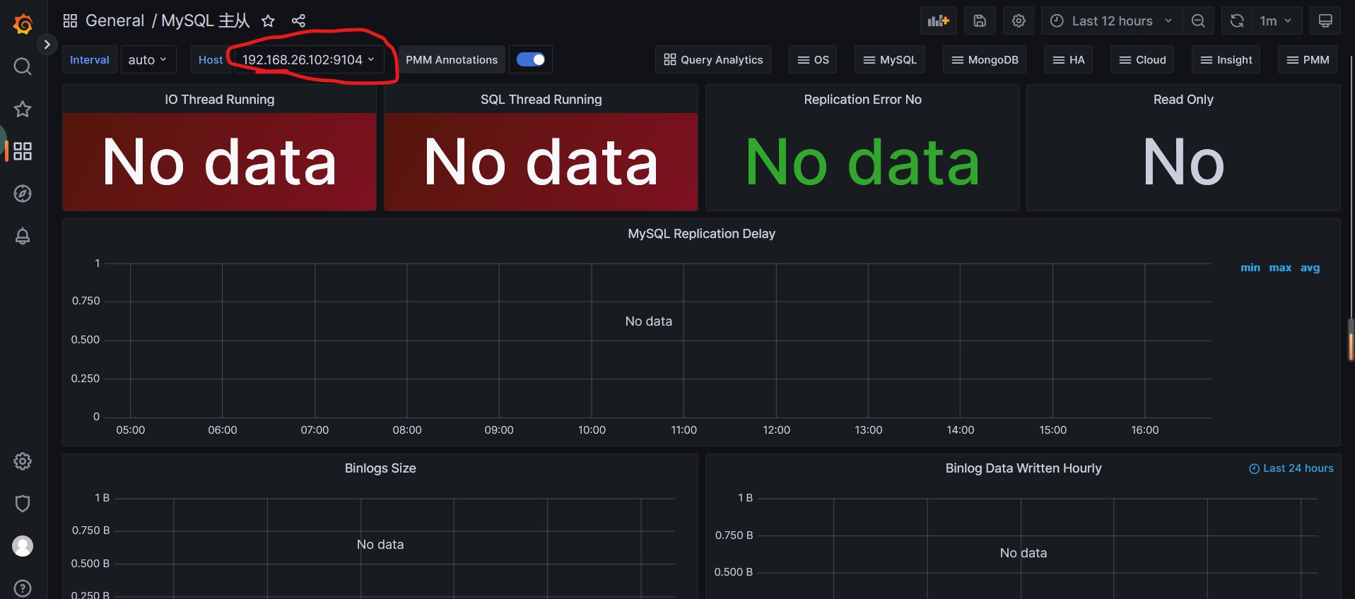Zoom out the time range
This screenshot has width=1355, height=599.
pyautogui.click(x=1198, y=20)
